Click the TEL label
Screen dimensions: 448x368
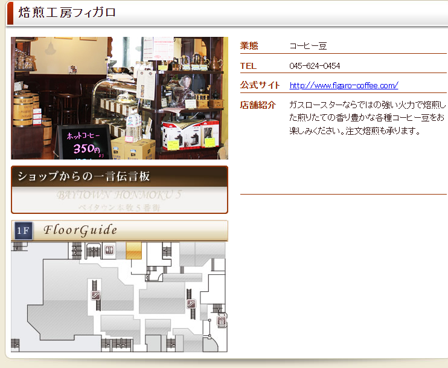(248, 66)
